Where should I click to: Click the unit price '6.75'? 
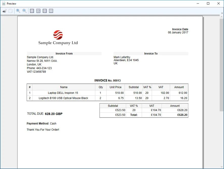point(121,98)
